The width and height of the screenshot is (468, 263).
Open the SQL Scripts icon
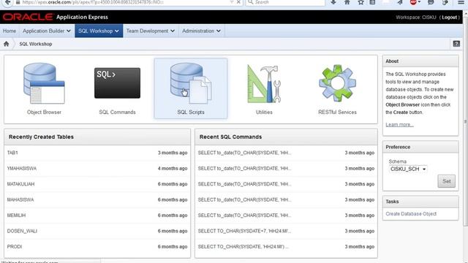191,83
